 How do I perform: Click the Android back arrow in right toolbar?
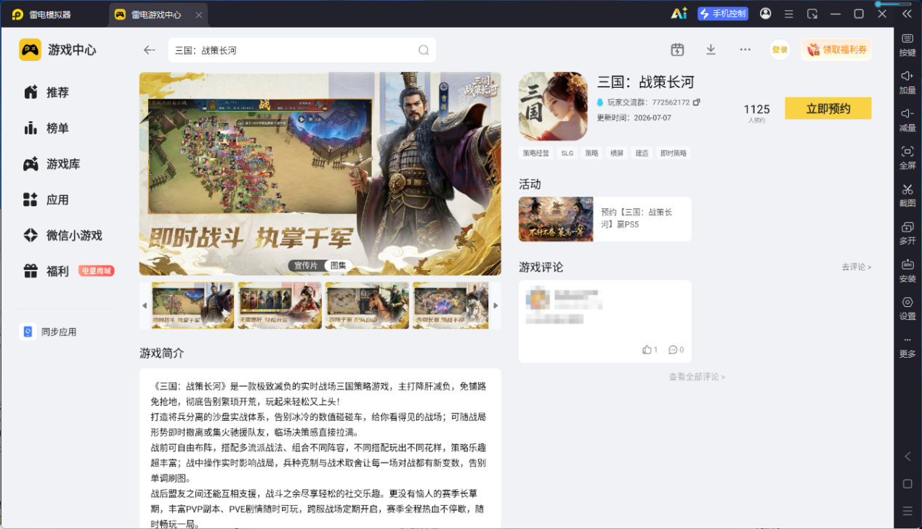pyautogui.click(x=907, y=456)
